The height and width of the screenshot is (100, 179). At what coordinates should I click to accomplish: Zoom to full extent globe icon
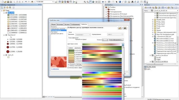point(93,2)
